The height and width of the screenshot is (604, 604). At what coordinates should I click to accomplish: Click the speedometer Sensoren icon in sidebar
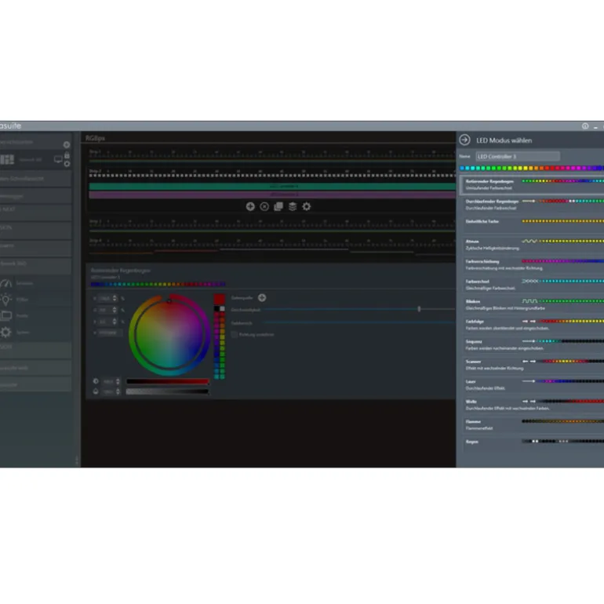pyautogui.click(x=6, y=283)
